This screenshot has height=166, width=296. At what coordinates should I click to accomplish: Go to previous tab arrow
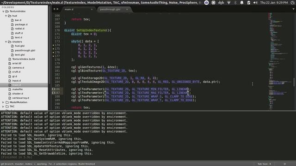click(54, 9)
